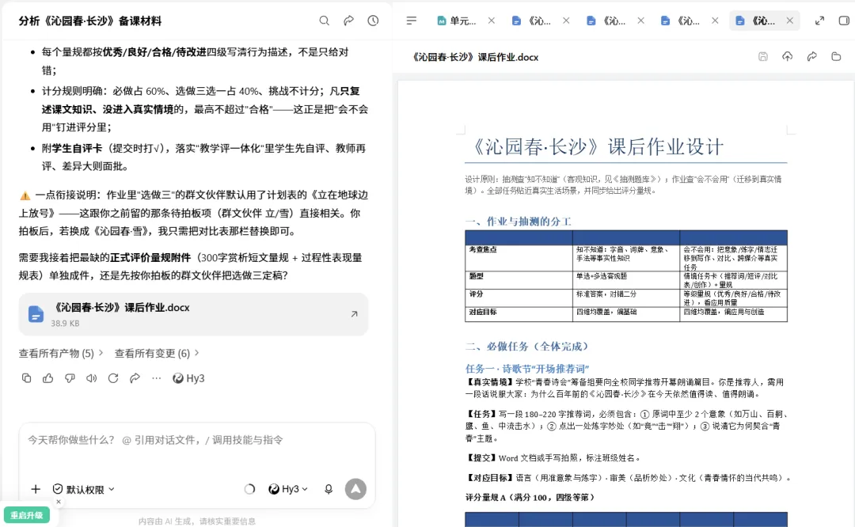This screenshot has width=855, height=527.
Task: Regenerate the response
Action: (x=113, y=377)
